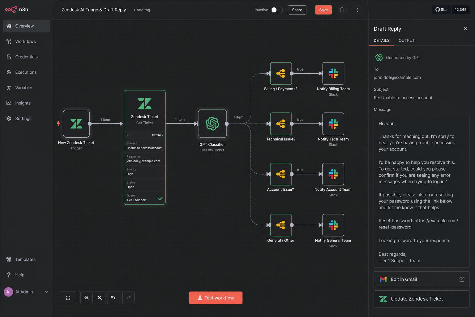Expand the AI Admin account menu chevron

click(x=46, y=292)
